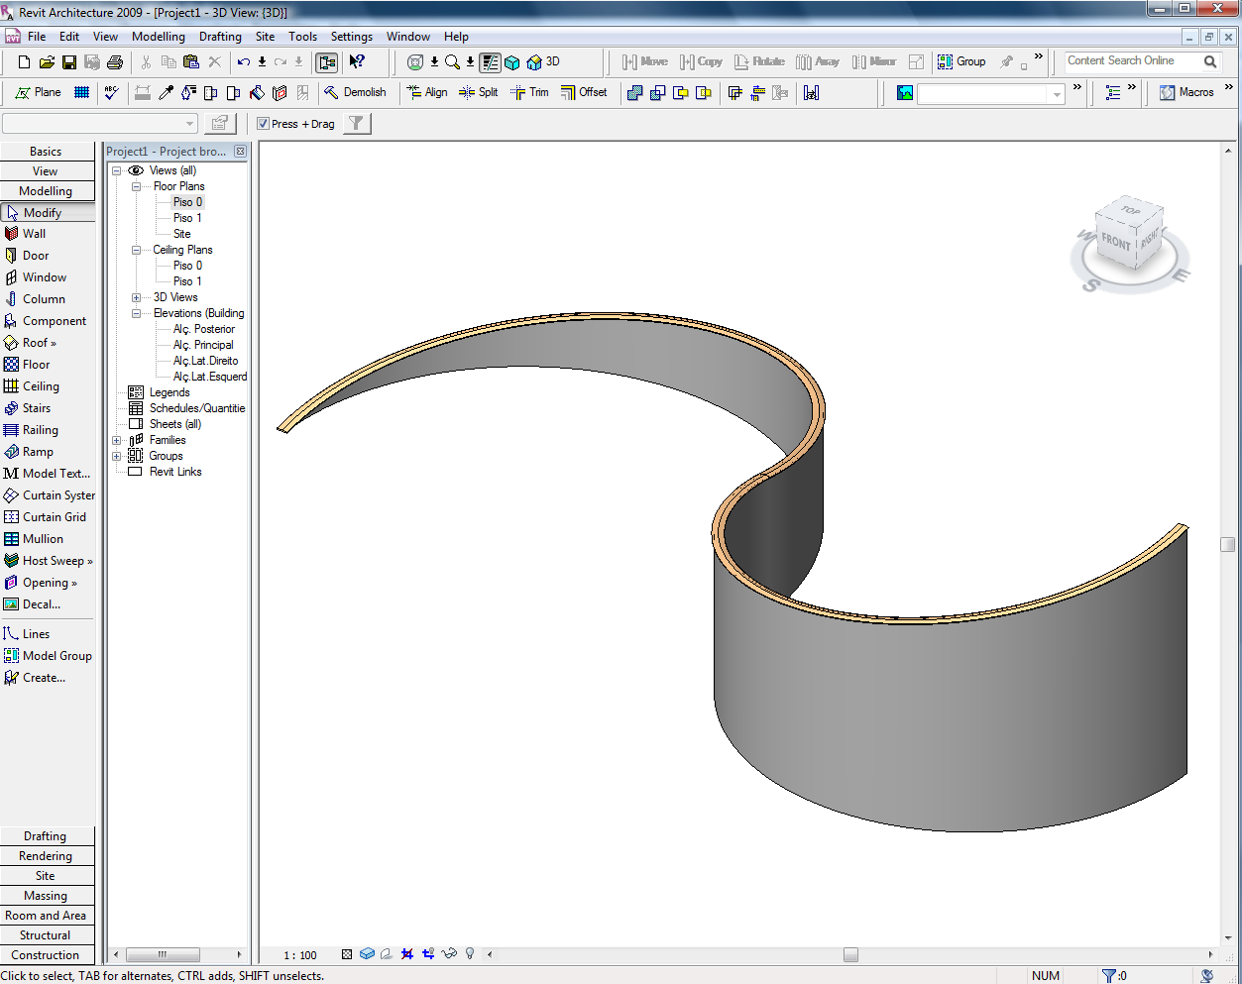Select the Wall tool in the Basics panel
Viewport: 1242px width, 984px height.
pyautogui.click(x=34, y=234)
